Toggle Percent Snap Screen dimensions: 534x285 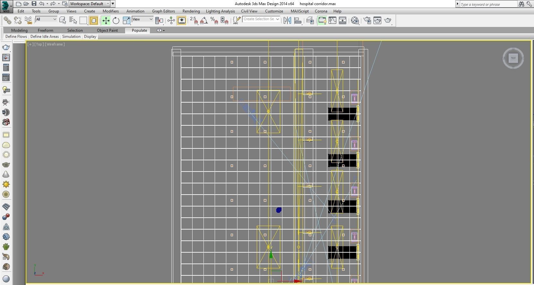tap(214, 21)
